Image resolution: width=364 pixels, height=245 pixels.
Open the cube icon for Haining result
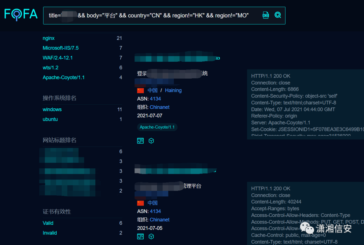151,141
